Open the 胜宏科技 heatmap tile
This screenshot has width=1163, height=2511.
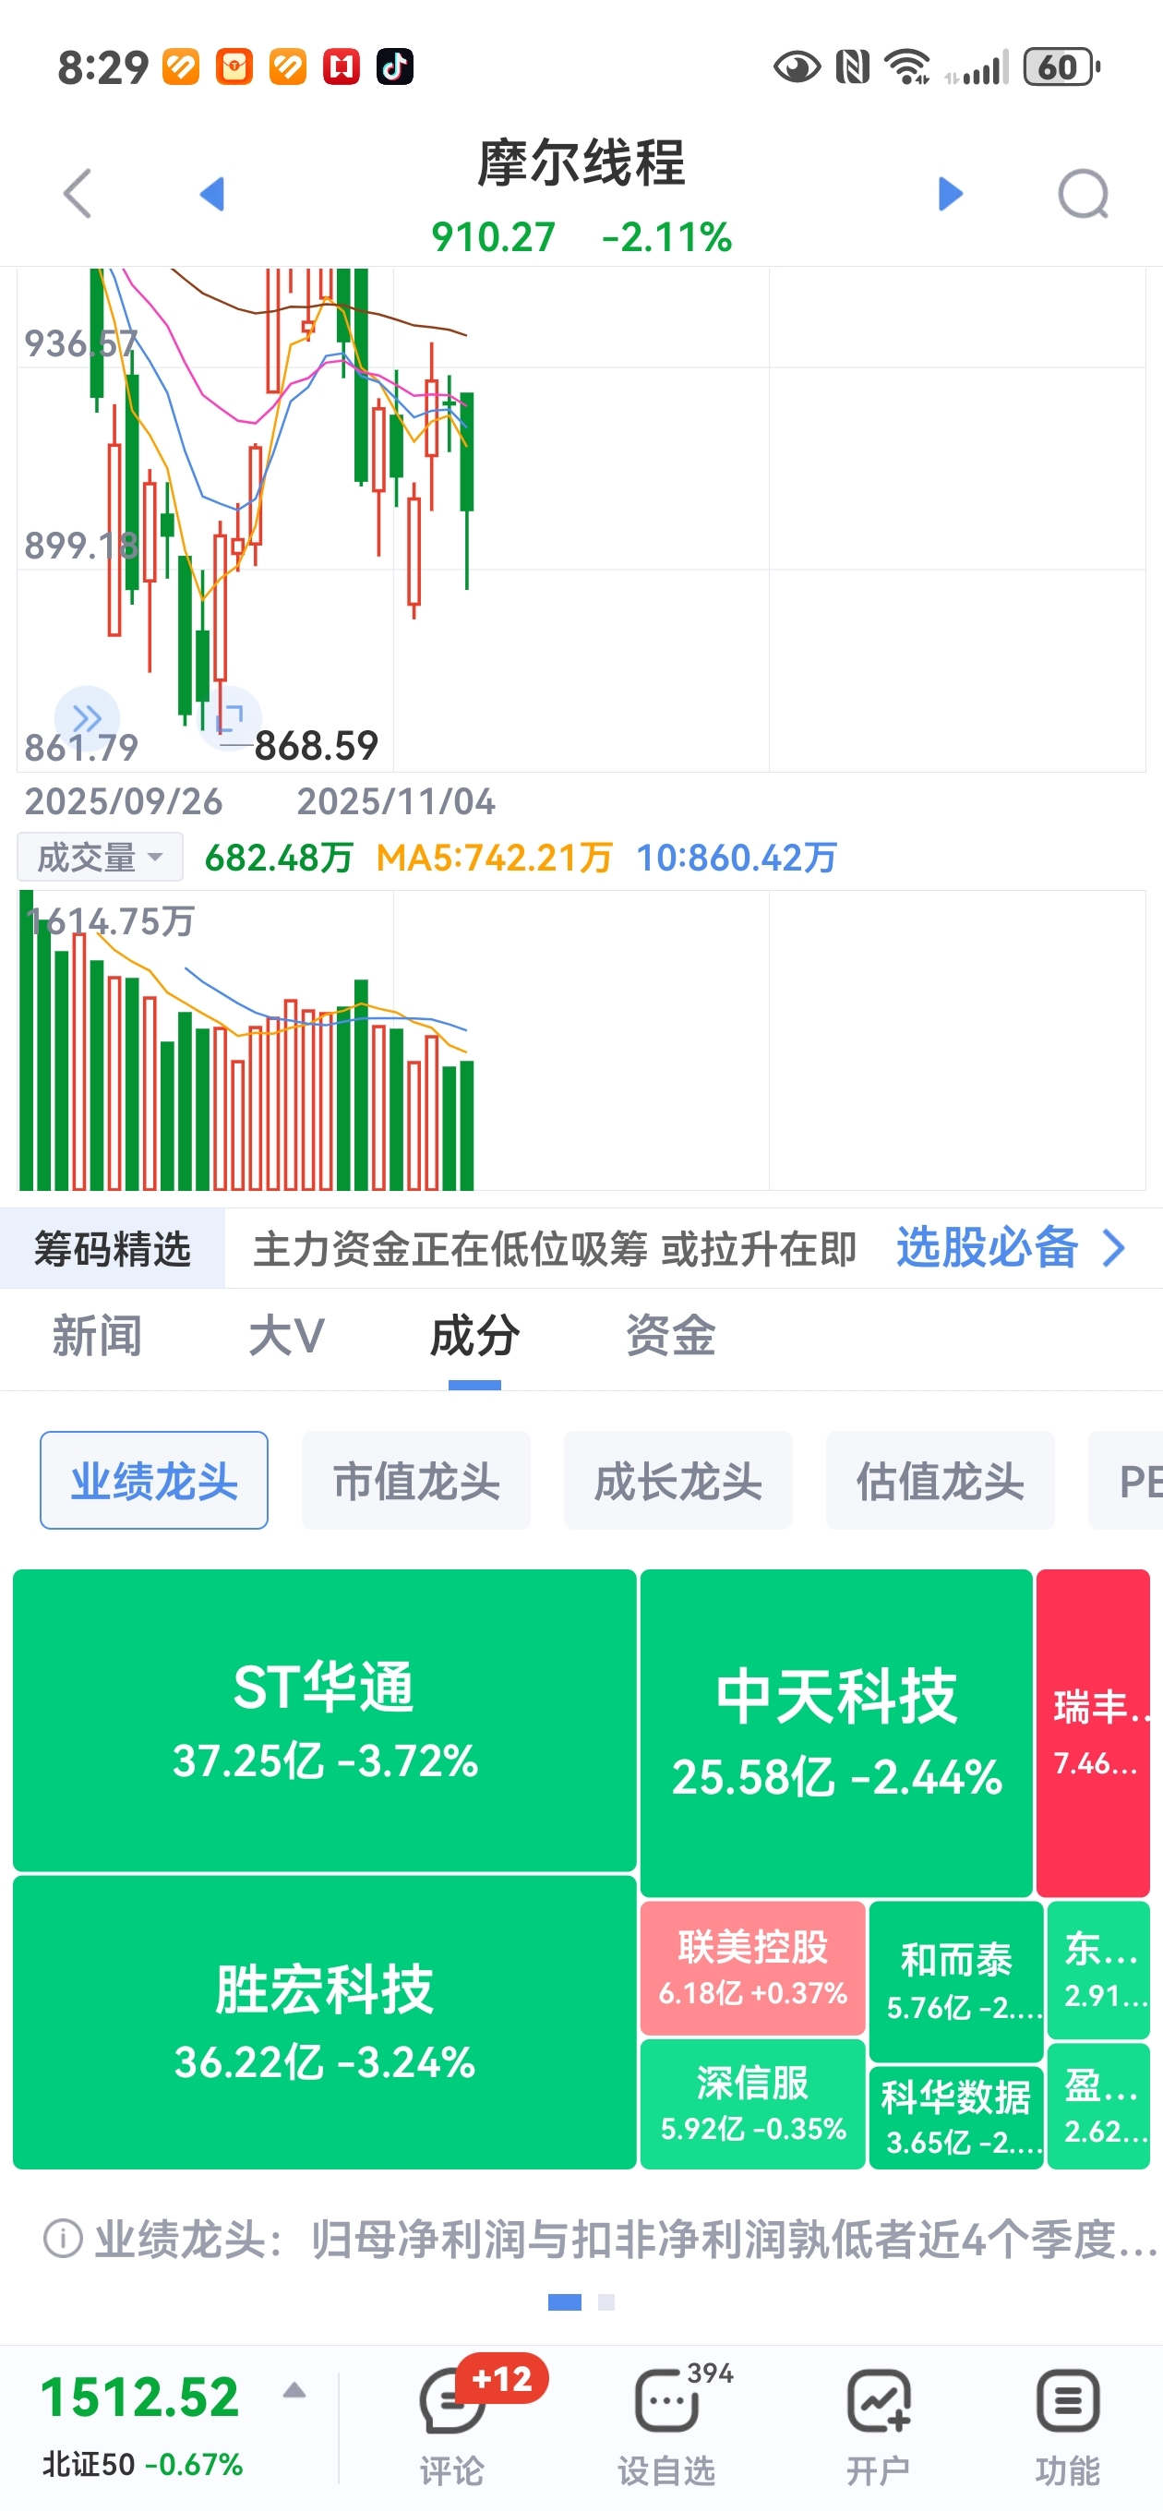click(x=325, y=2022)
